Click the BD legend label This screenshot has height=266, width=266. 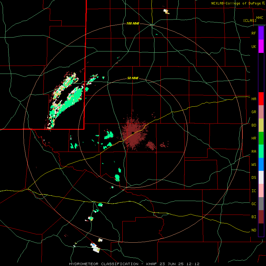coord(254,125)
